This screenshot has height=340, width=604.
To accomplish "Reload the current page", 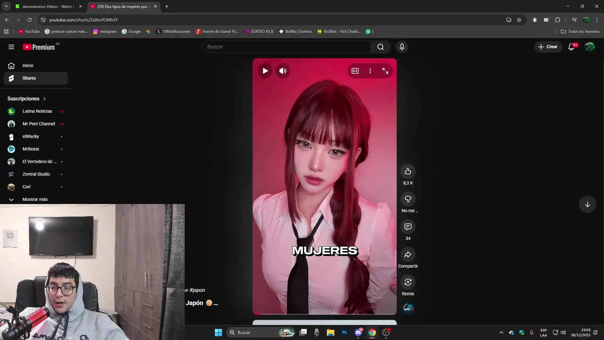I will [29, 20].
